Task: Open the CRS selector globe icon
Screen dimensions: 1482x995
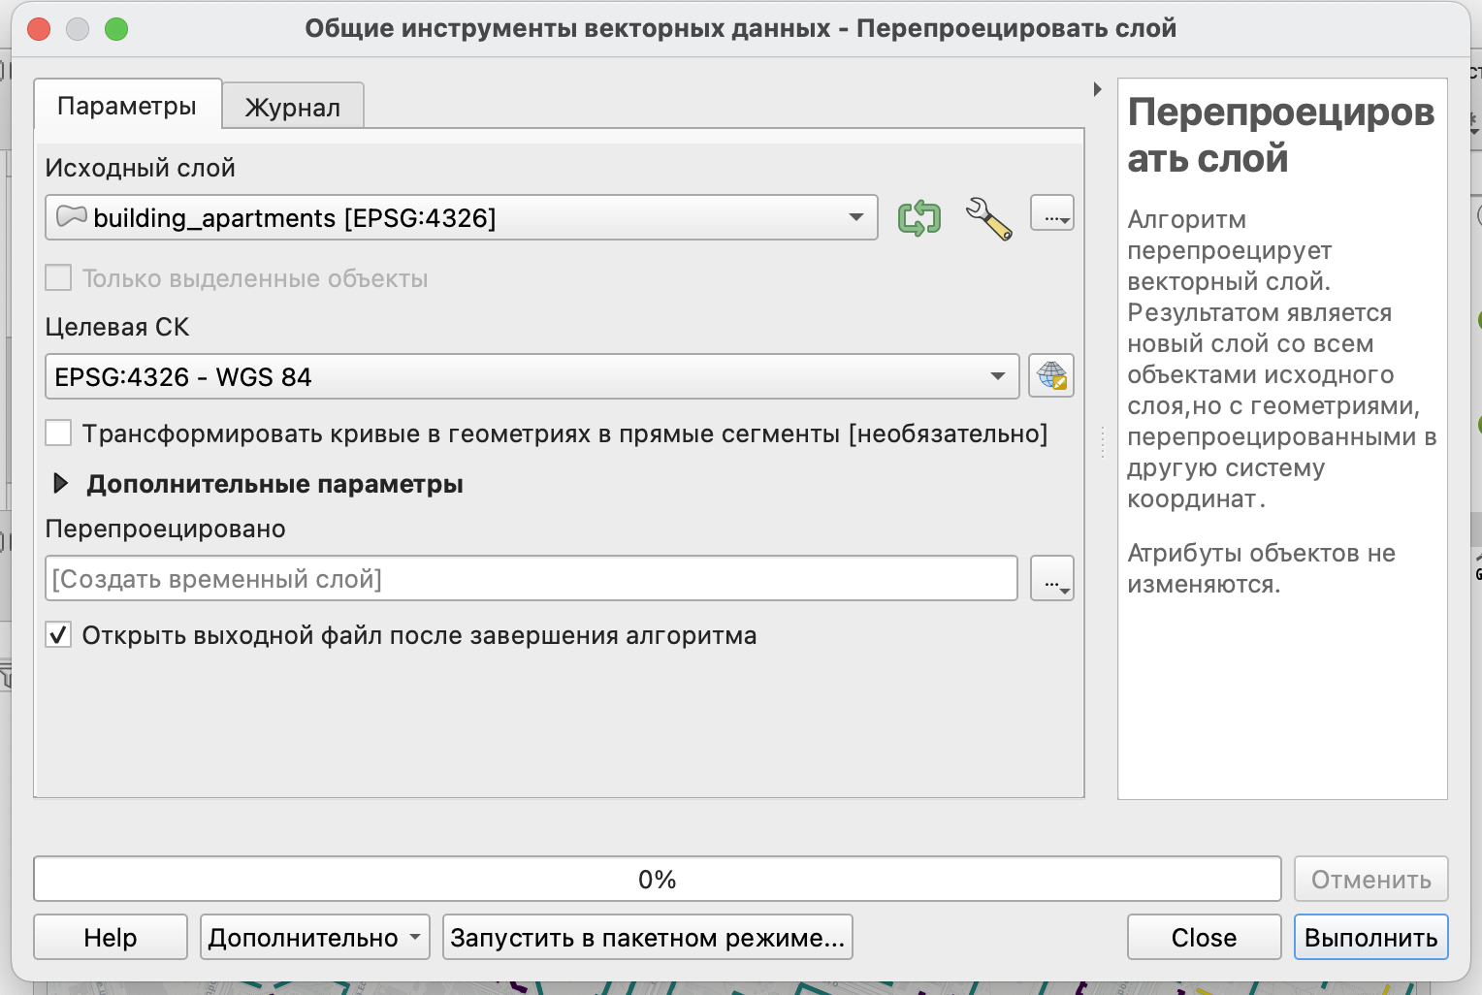Action: coord(1051,376)
